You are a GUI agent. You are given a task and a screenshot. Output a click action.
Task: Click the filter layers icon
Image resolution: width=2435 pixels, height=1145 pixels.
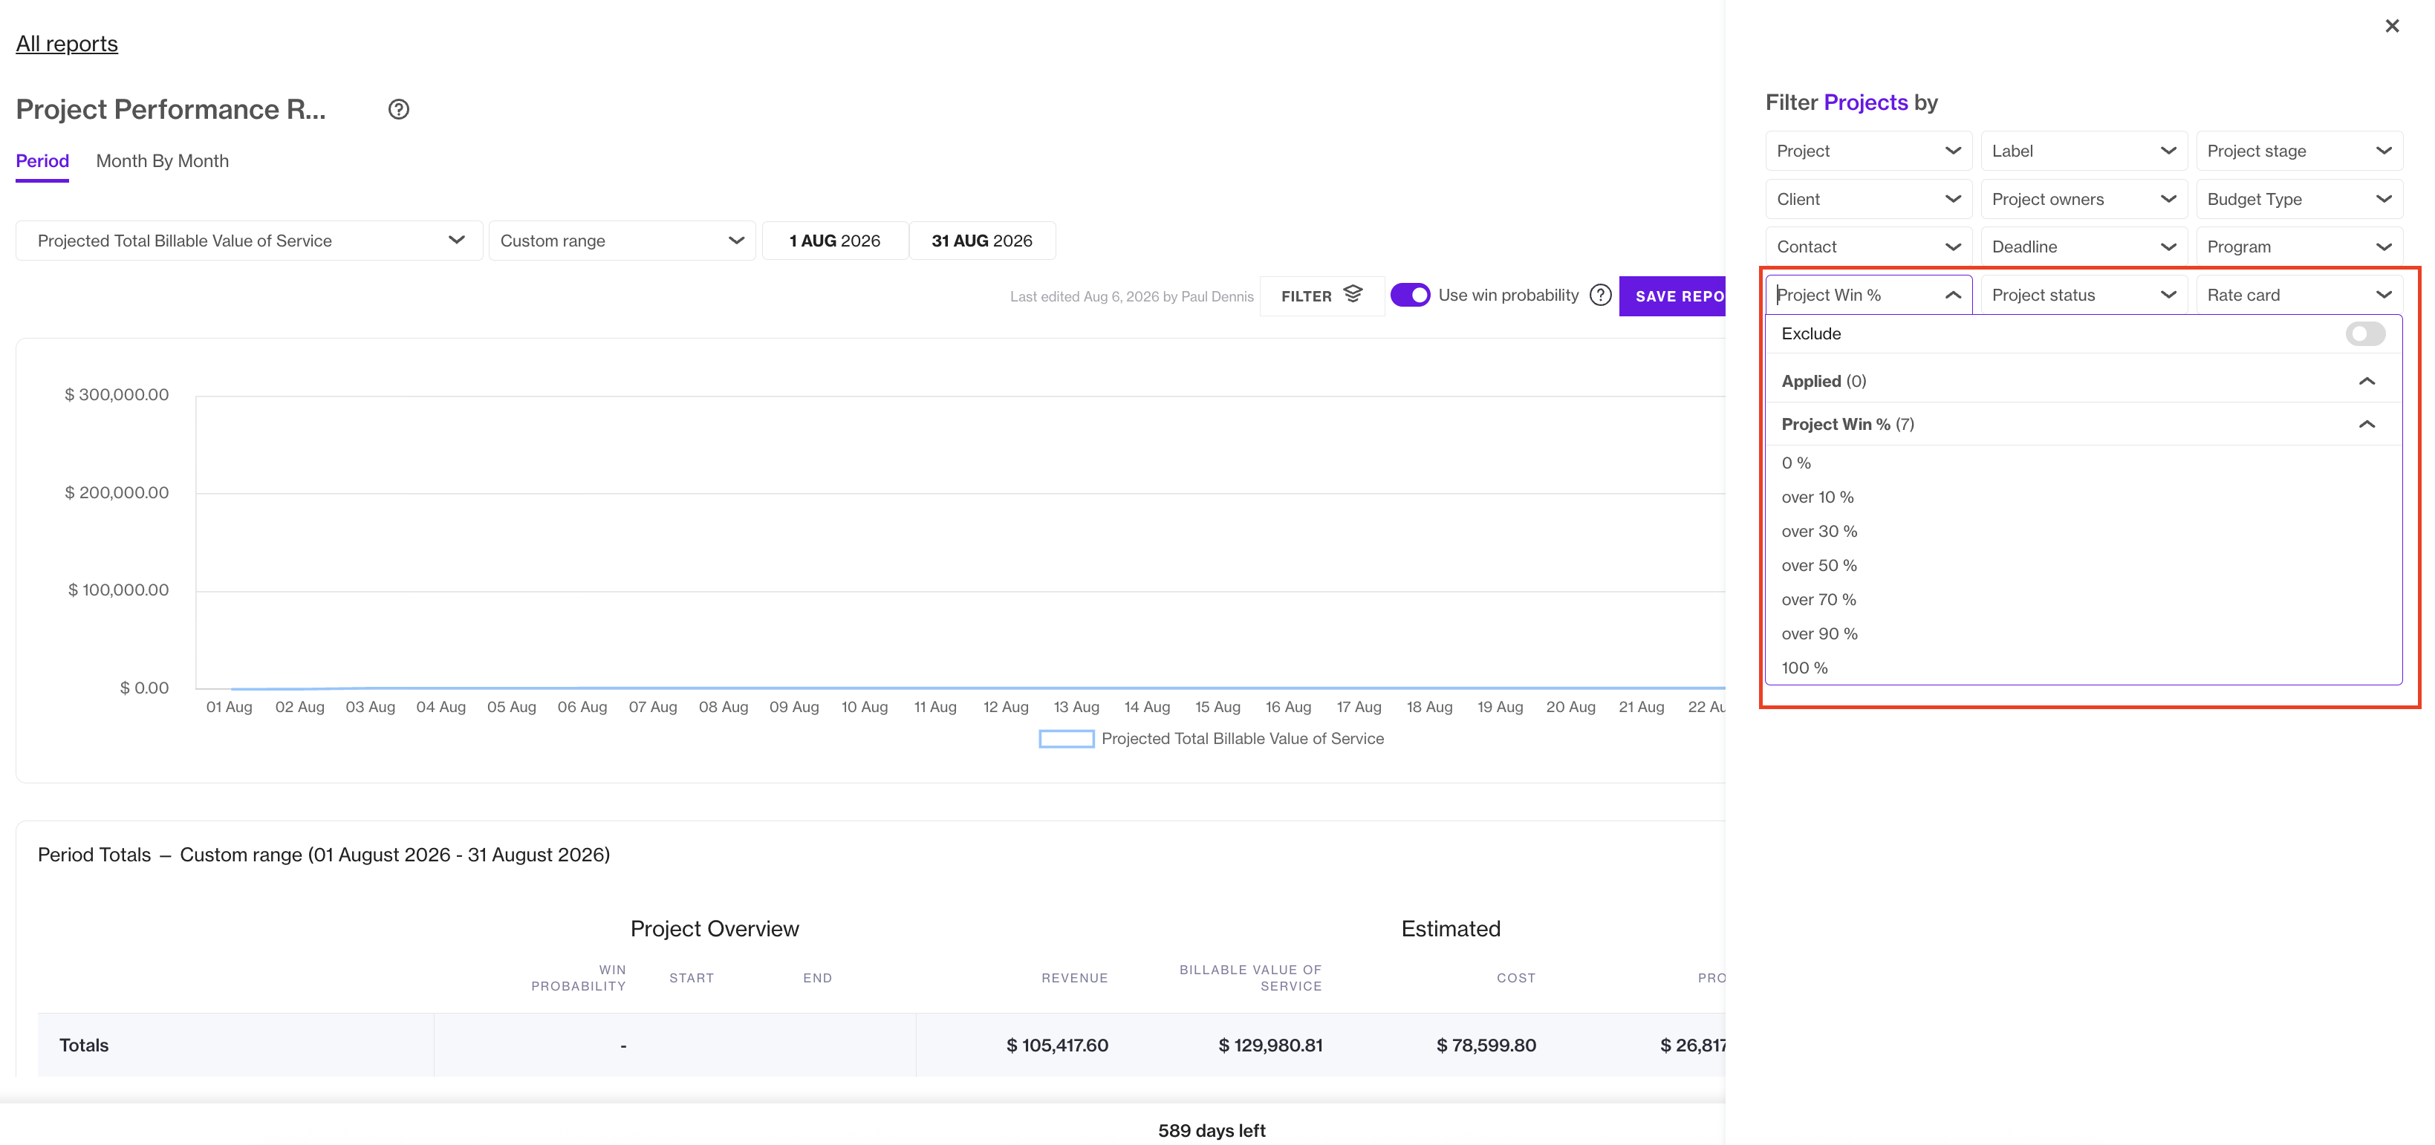pos(1353,295)
